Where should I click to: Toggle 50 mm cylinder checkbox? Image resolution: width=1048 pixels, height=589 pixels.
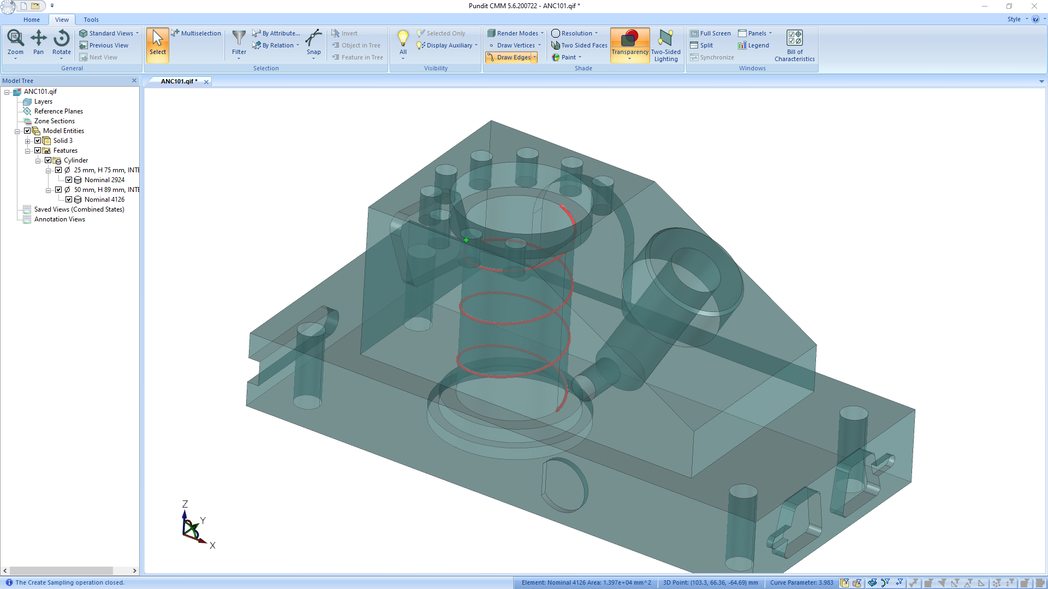(58, 190)
